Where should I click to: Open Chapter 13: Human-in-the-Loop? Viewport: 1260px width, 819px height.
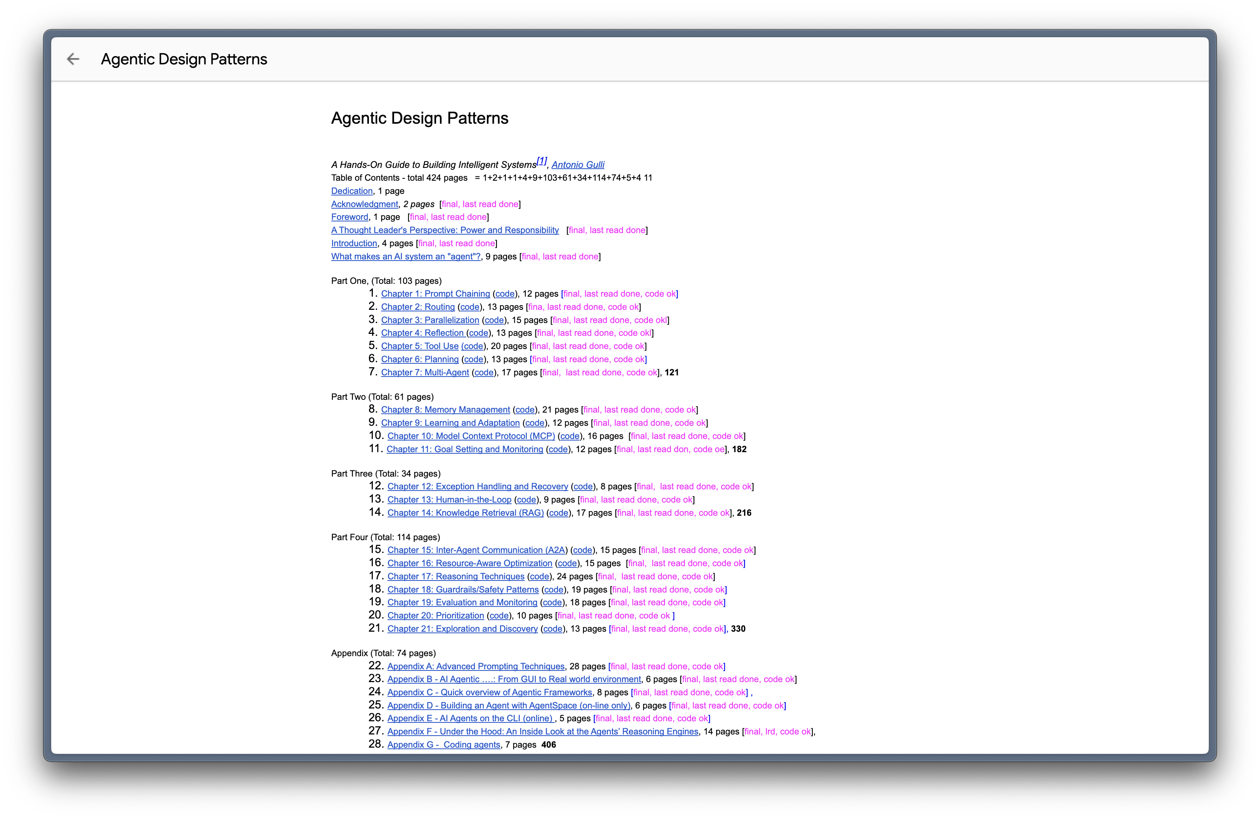point(449,499)
